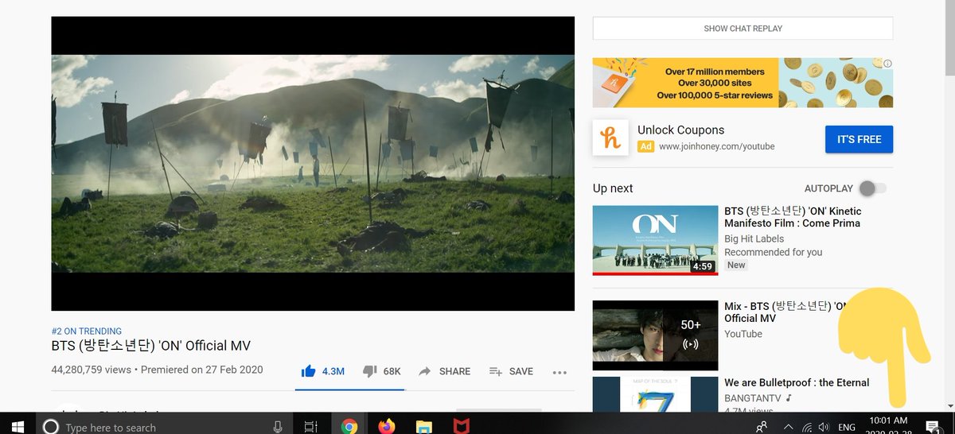Click We are Bulletproof : the Eternal title

(x=797, y=382)
